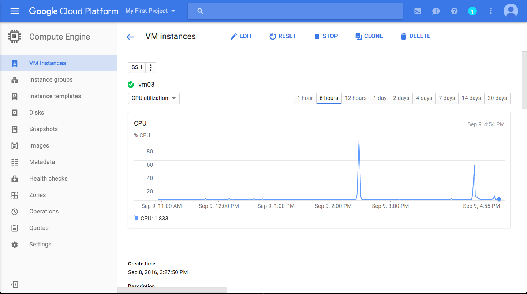527x294 pixels.
Task: Click the Google Cloud Platform logo text
Action: [x=74, y=11]
